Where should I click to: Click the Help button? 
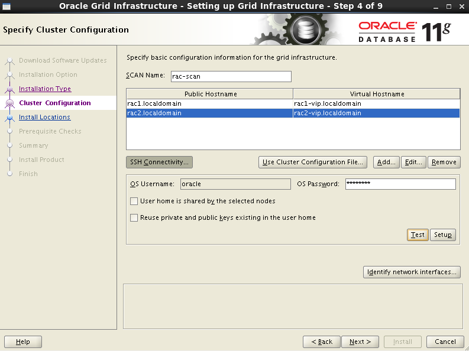tap(23, 342)
